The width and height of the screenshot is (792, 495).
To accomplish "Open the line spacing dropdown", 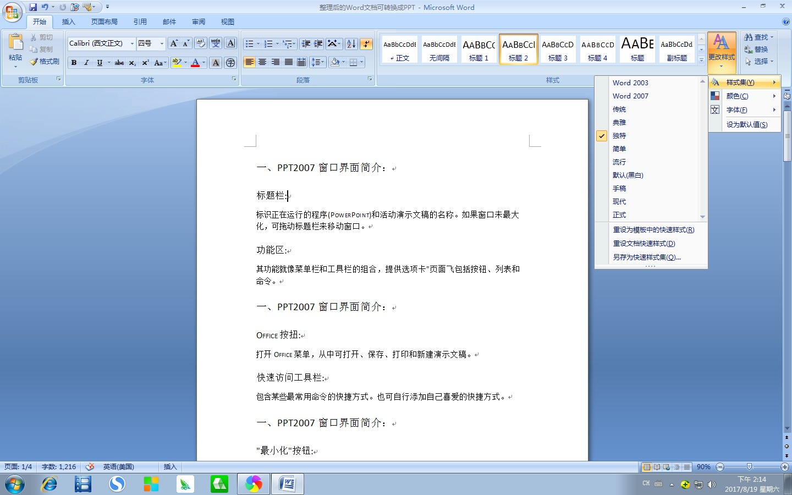I will pos(317,62).
